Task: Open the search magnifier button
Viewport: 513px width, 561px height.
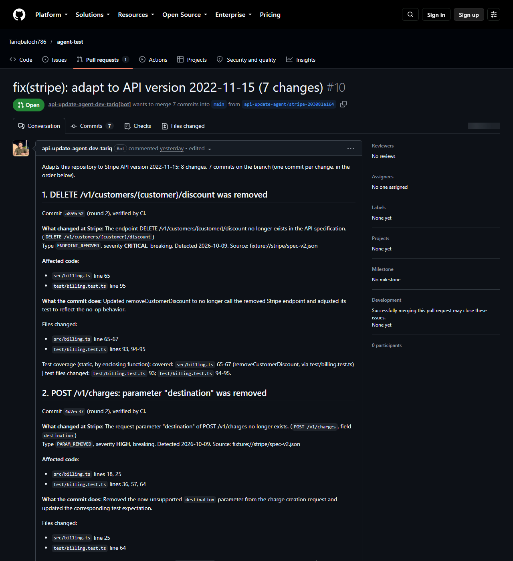Action: point(410,14)
